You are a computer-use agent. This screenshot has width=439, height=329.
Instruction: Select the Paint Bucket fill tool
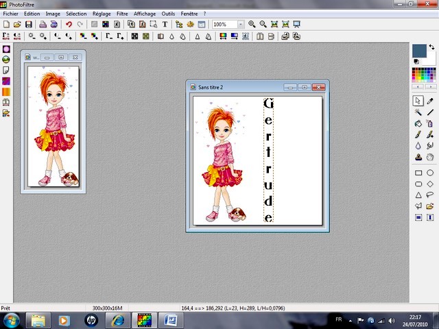418,123
